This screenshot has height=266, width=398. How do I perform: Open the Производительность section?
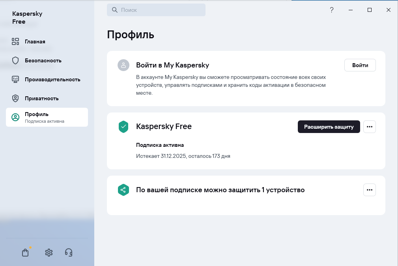click(52, 79)
